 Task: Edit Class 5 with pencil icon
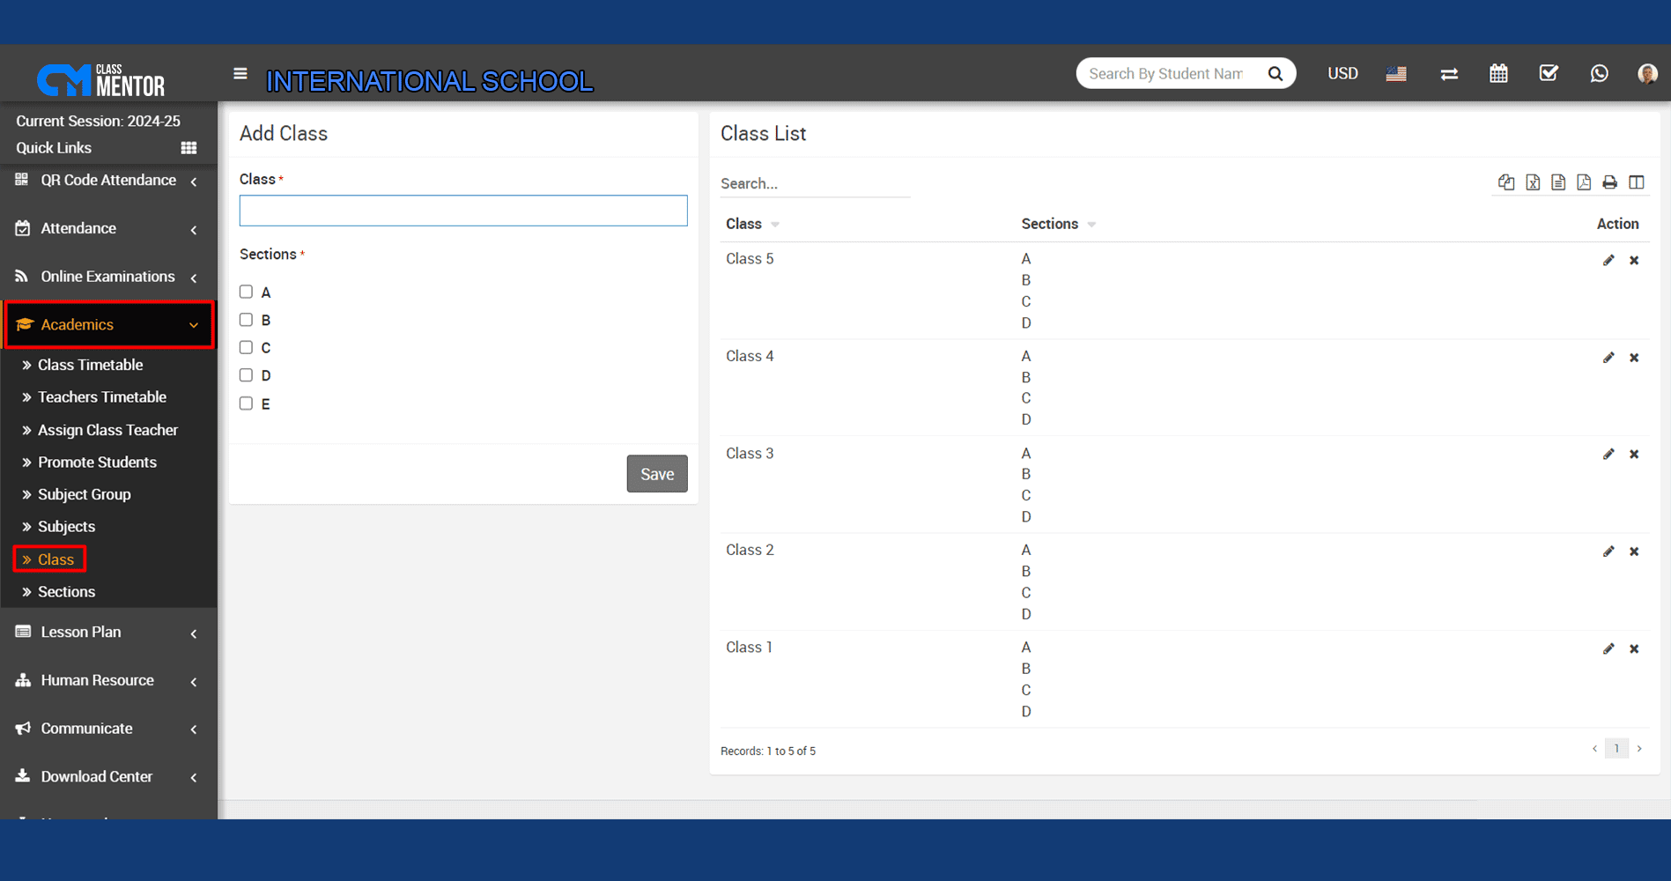tap(1608, 260)
